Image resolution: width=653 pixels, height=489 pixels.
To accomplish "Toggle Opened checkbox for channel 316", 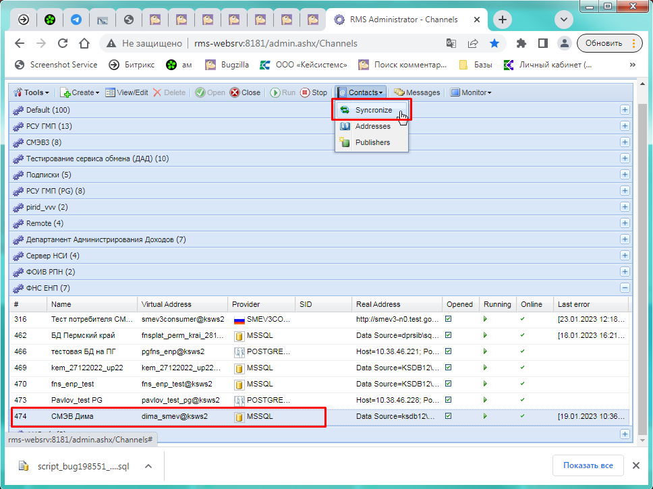I will 449,319.
